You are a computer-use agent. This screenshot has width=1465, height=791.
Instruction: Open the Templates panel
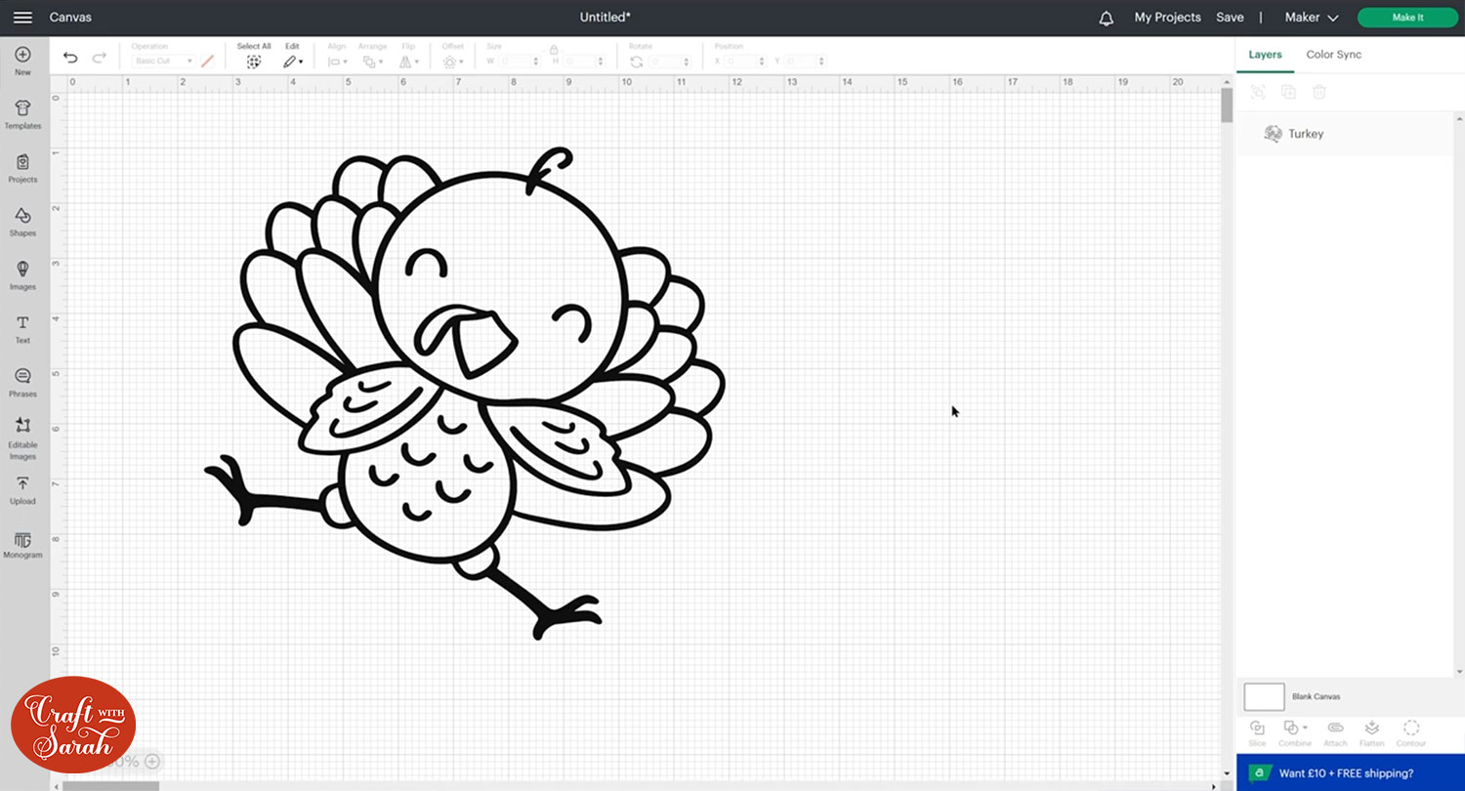pyautogui.click(x=22, y=114)
